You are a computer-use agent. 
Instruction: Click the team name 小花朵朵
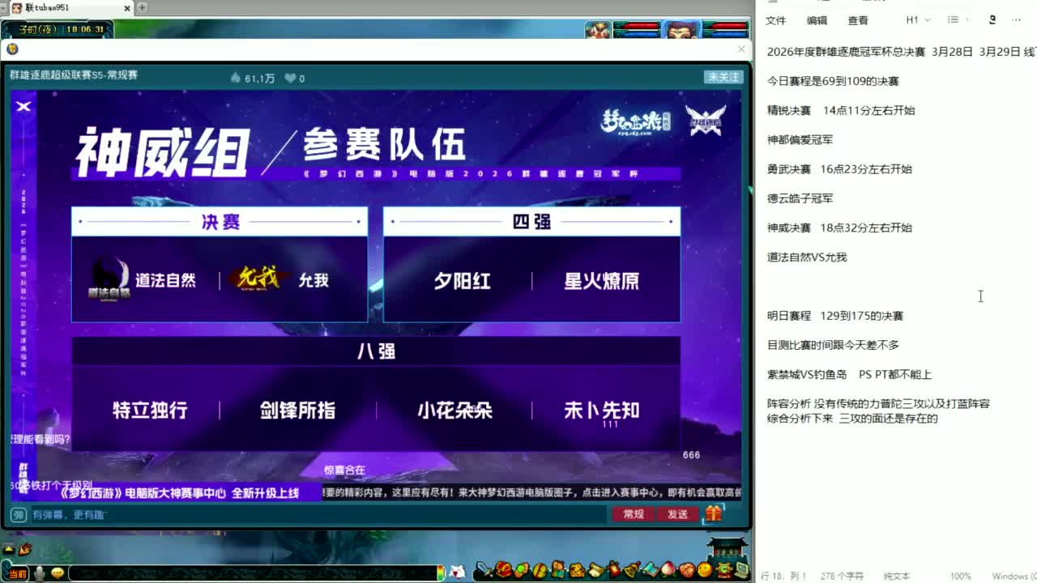click(454, 411)
